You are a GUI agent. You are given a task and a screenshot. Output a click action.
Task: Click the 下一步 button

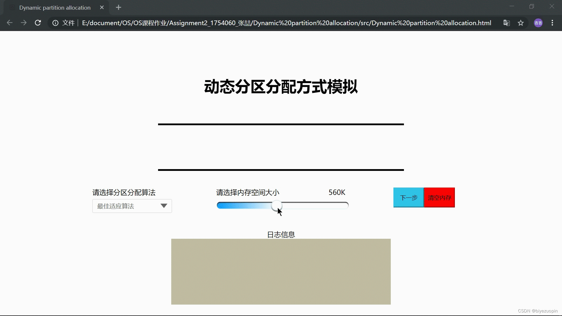pos(408,197)
